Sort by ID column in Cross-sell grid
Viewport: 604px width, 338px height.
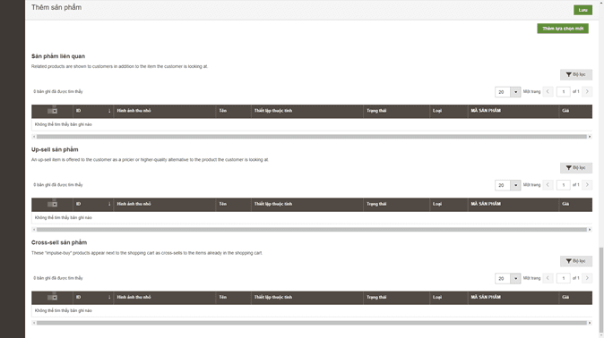(93, 298)
